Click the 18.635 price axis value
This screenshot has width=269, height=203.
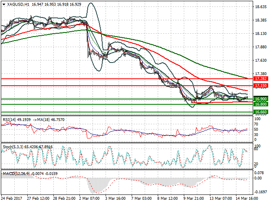click(260, 7)
